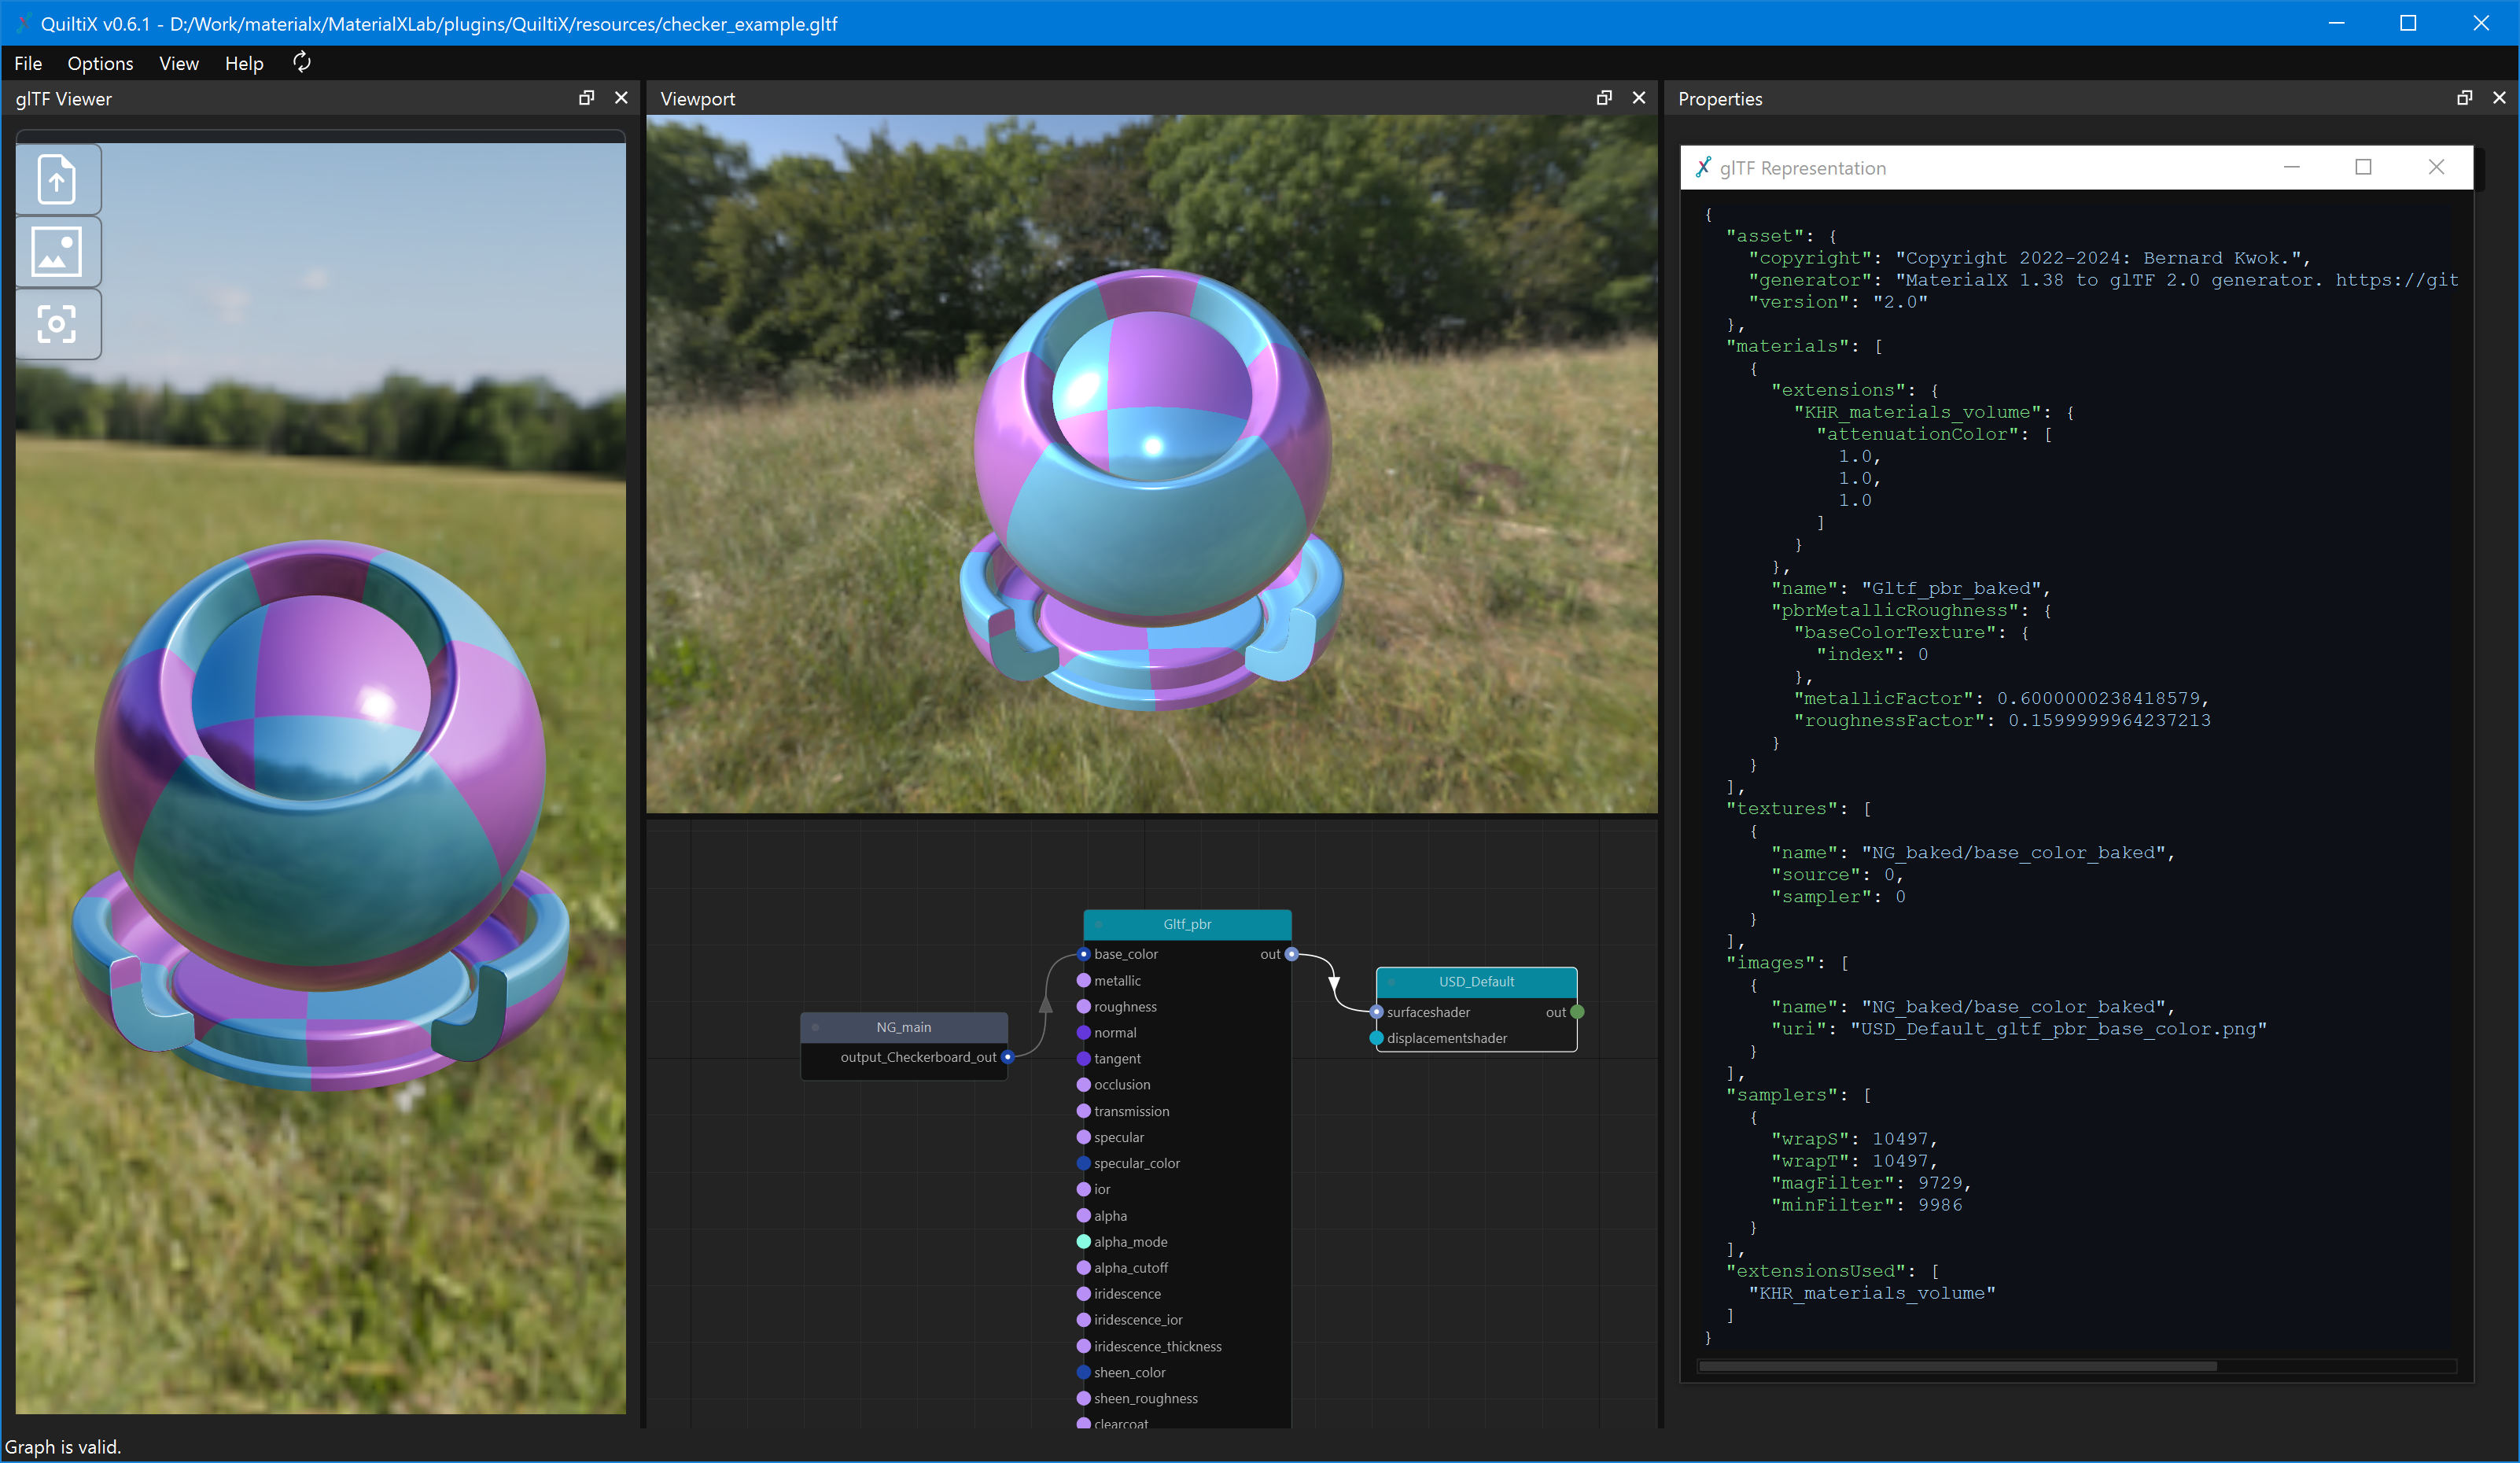This screenshot has width=2520, height=1463.
Task: Click the Gltf_pbr out port
Action: coord(1291,954)
